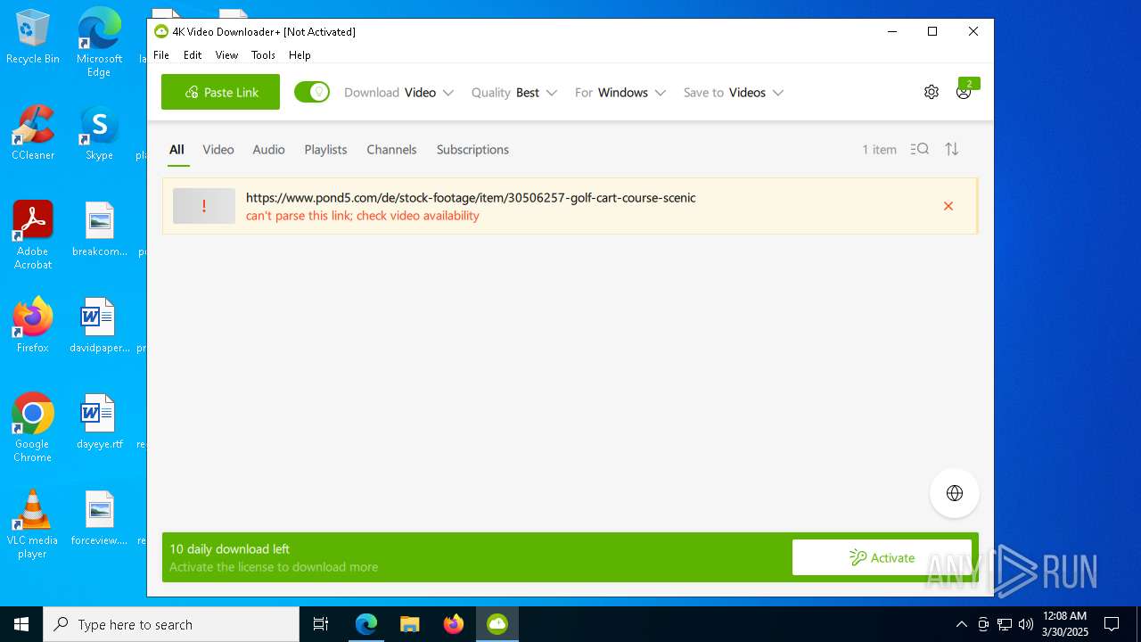The height and width of the screenshot is (642, 1141).
Task: Click the 1 item count label
Action: click(879, 150)
